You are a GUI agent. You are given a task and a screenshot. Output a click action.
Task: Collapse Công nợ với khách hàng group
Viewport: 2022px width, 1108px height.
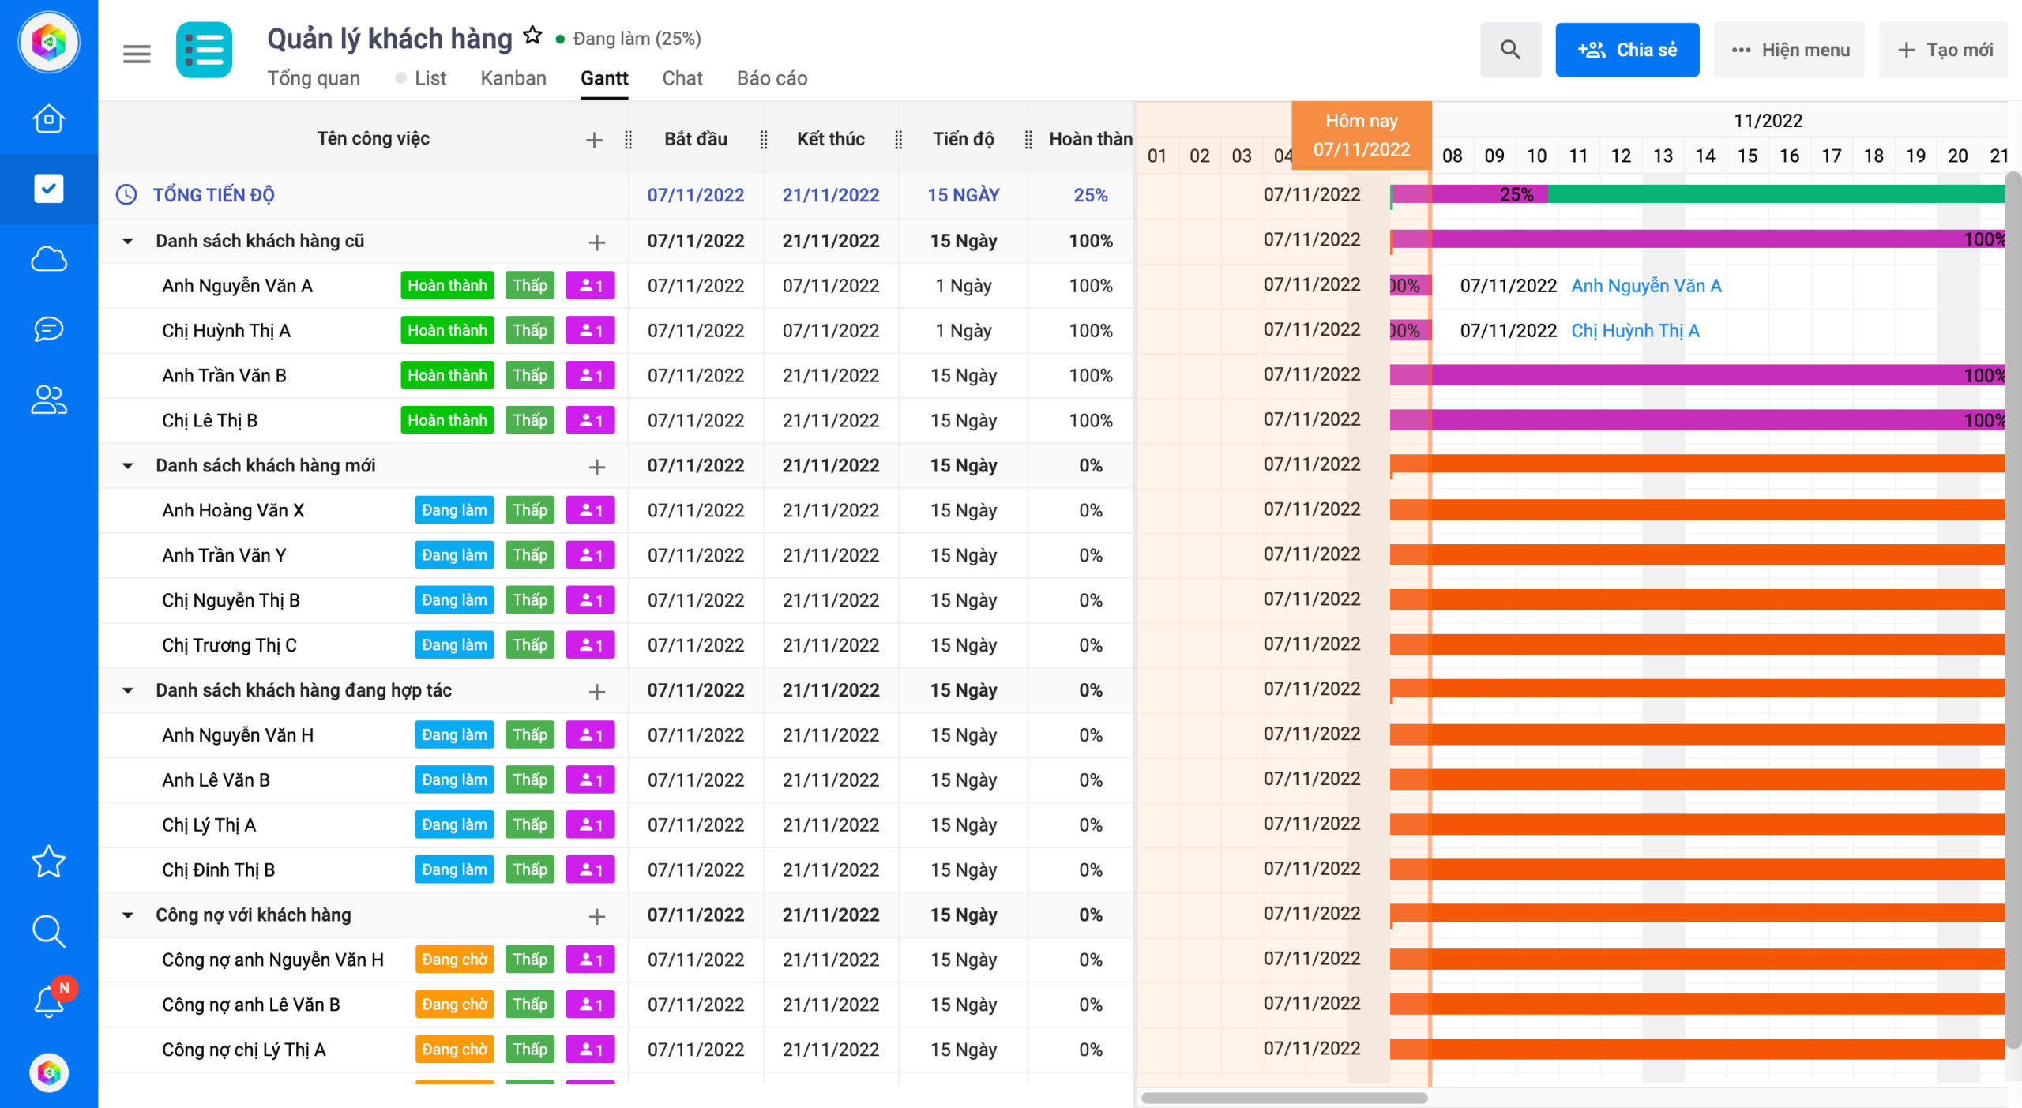click(127, 915)
